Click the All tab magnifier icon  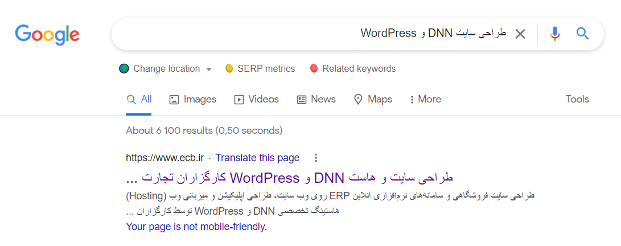pos(131,99)
